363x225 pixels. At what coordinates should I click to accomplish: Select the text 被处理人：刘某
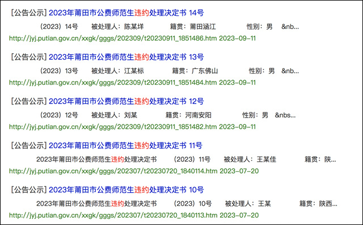pos(114,115)
